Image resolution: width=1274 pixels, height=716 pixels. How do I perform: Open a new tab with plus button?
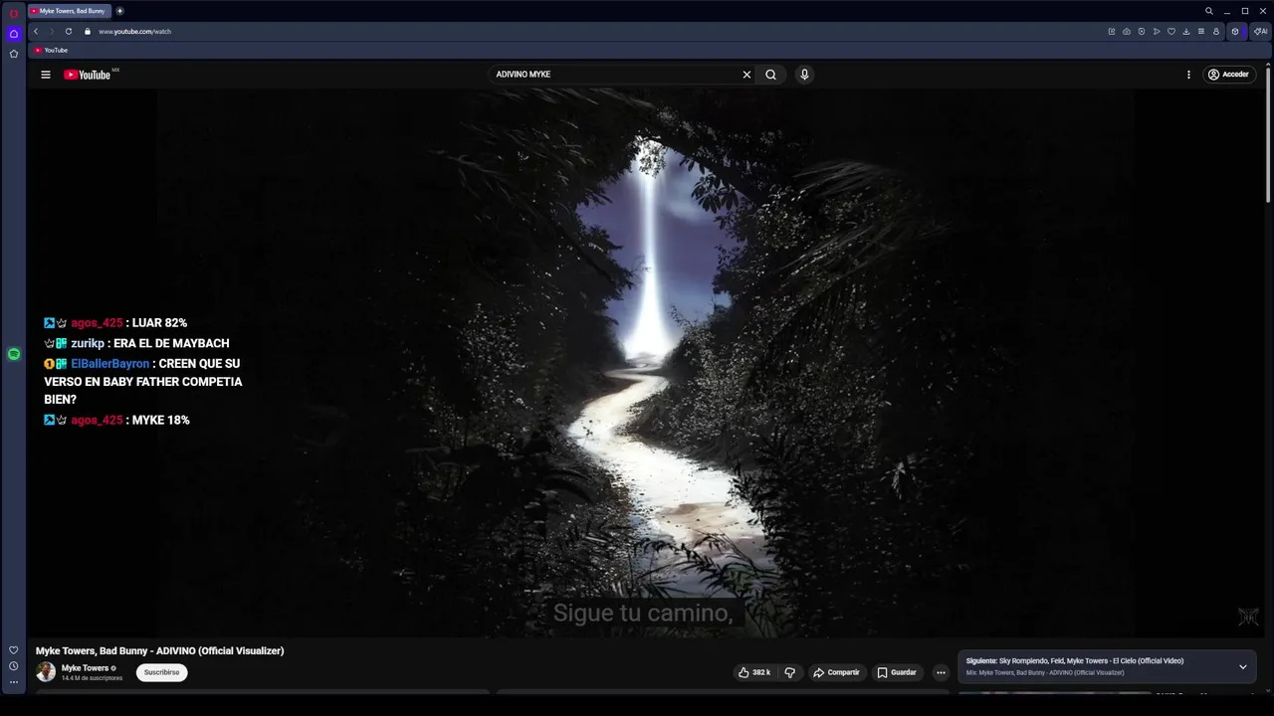point(120,11)
